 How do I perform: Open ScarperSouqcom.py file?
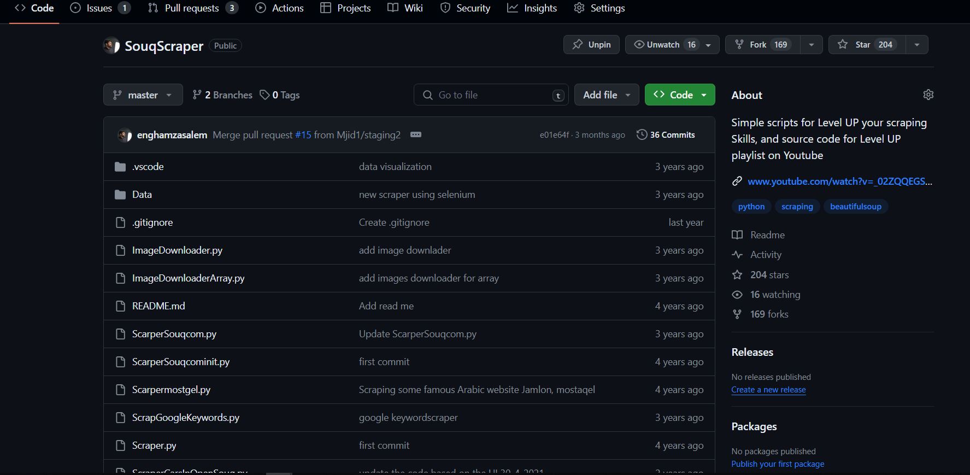174,334
